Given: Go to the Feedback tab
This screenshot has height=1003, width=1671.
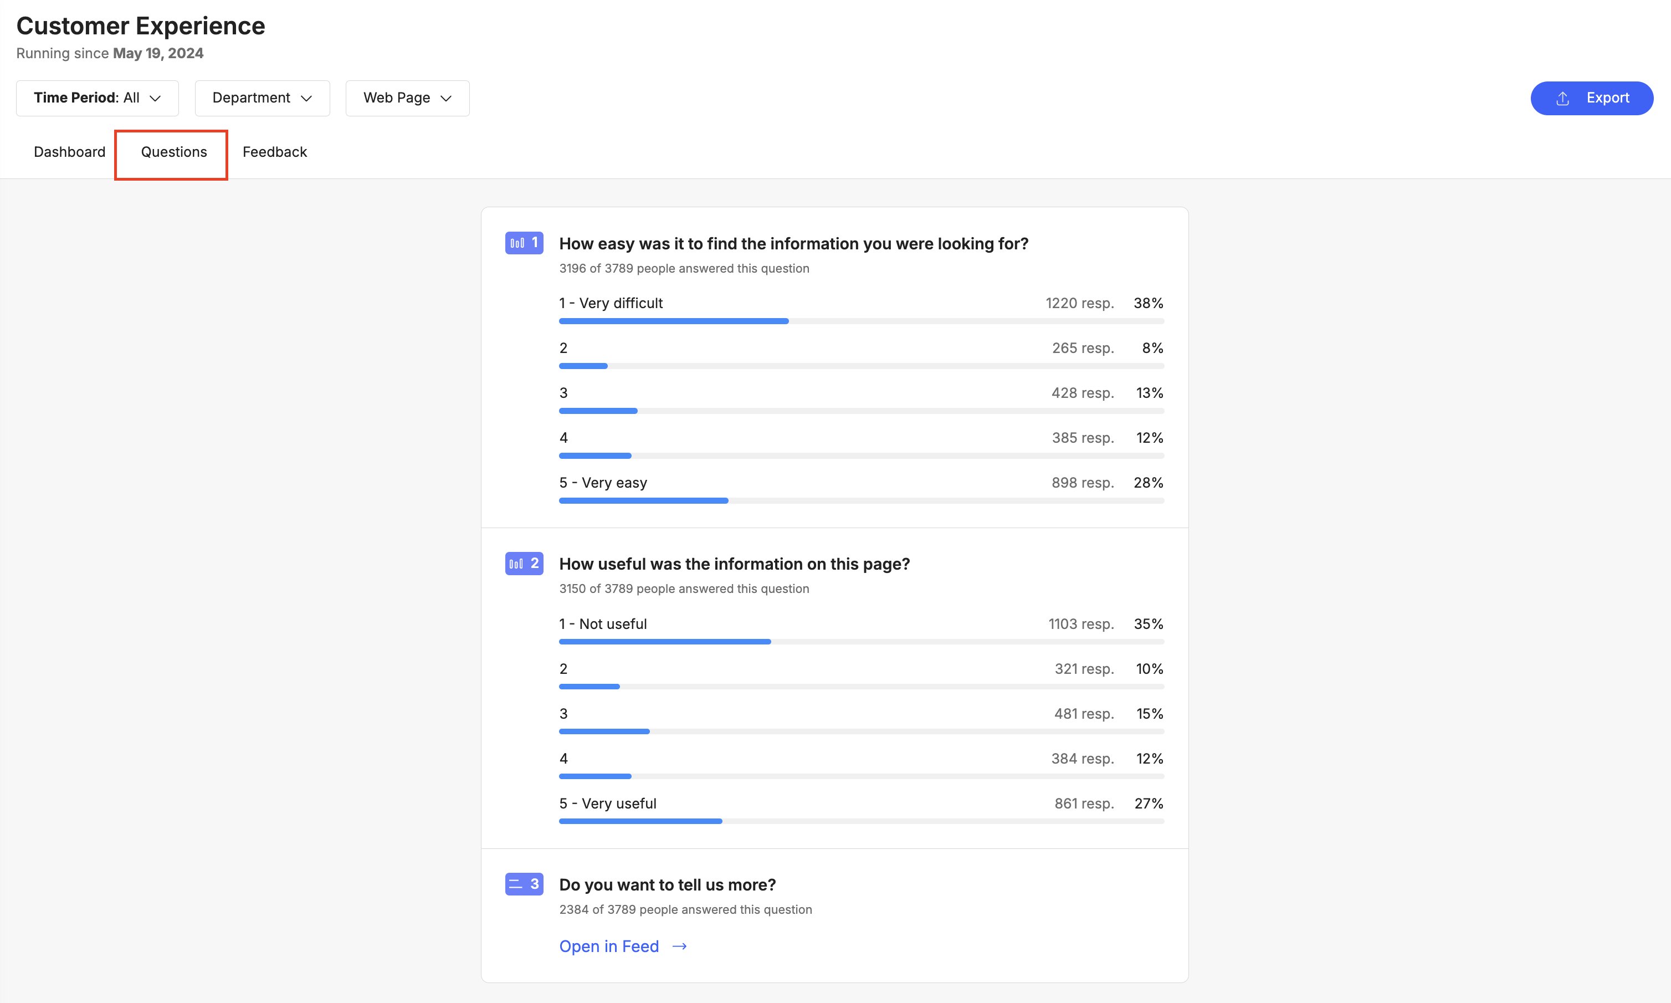Looking at the screenshot, I should [x=274, y=152].
